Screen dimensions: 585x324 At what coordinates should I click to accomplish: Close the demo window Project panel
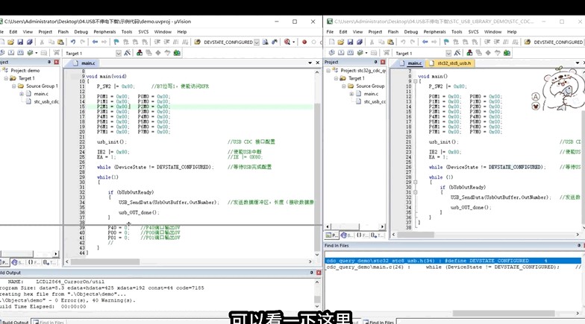[x=57, y=62]
